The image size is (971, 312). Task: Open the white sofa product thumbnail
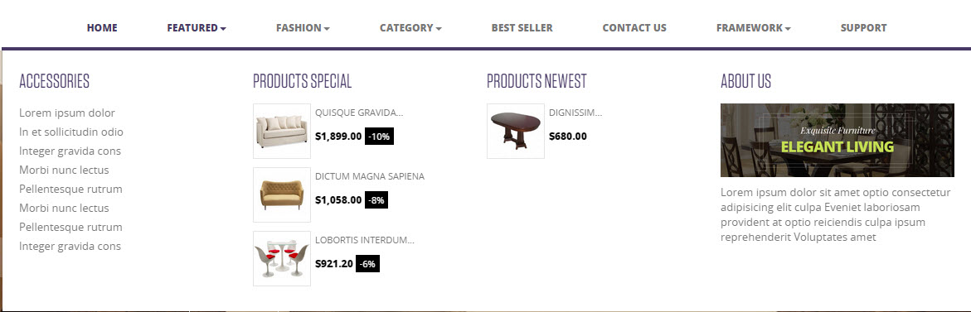282,131
